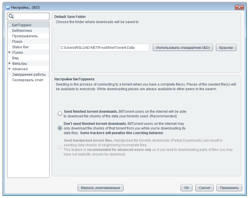Select the iTunes category label
Image resolution: width=250 pixels, height=198 pixels.
coord(18,52)
